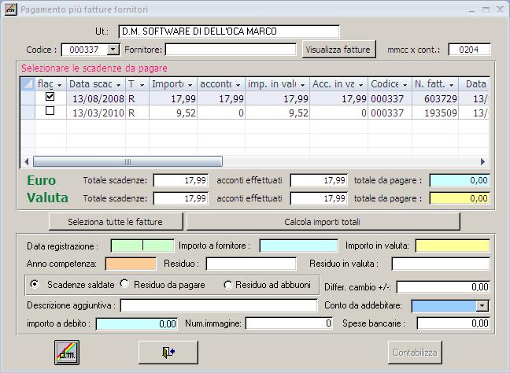Image resolution: width=510 pixels, height=373 pixels.
Task: Click the d.m. logo button at the bottom
Action: [67, 353]
